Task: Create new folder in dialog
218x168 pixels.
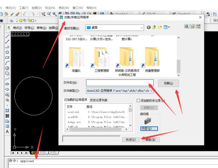Action: point(160,27)
